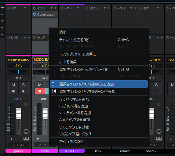This screenshot has width=175, height=156.
Task: Select the snare1 channel name label
Action: tap(125, 151)
